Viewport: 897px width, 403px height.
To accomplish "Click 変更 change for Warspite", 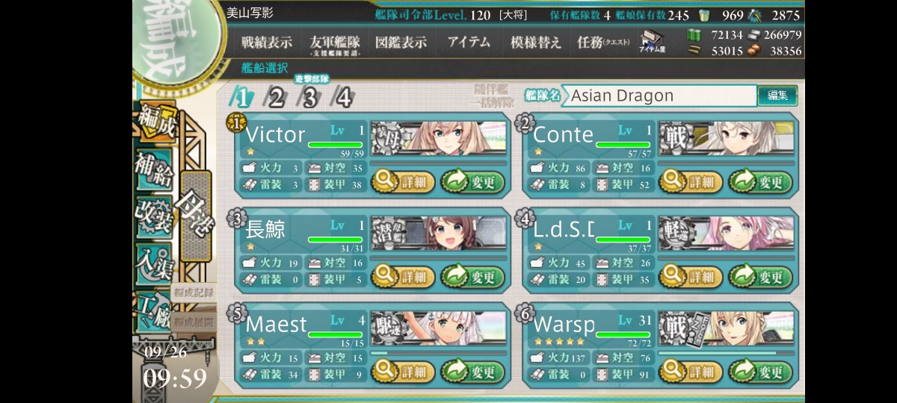I will (760, 371).
